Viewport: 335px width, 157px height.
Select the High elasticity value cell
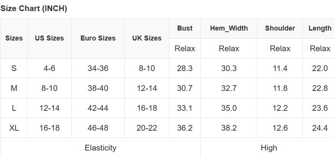click(269, 148)
